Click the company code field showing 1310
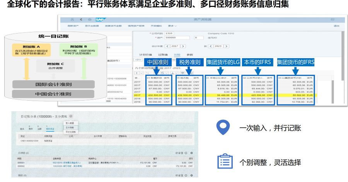The image size is (348, 182). [x=169, y=34]
